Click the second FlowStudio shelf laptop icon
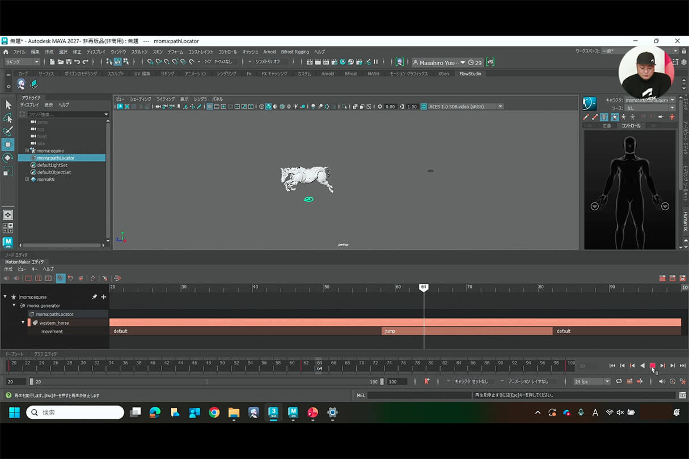 [x=34, y=84]
